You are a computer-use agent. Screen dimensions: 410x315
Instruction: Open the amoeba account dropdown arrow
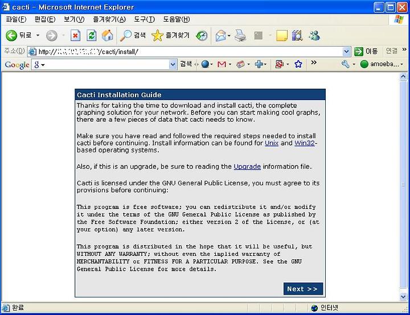pyautogui.click(x=402, y=64)
